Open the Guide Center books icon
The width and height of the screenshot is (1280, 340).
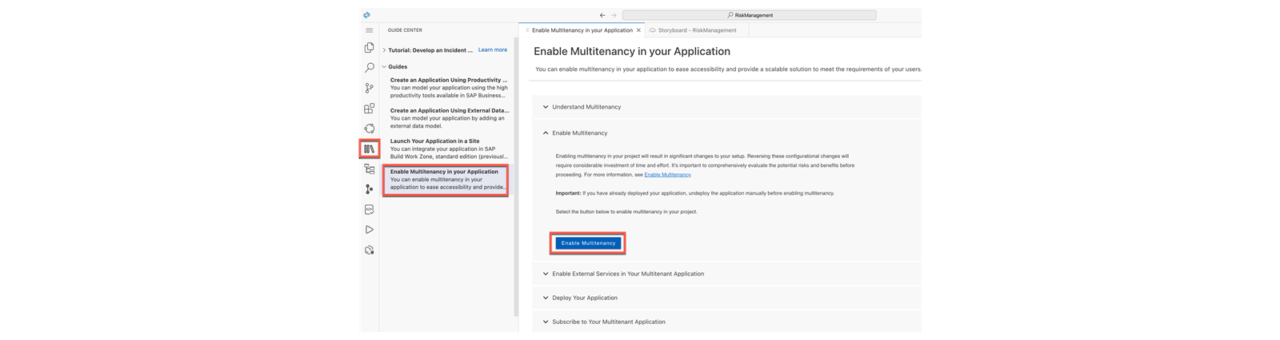pos(369,148)
